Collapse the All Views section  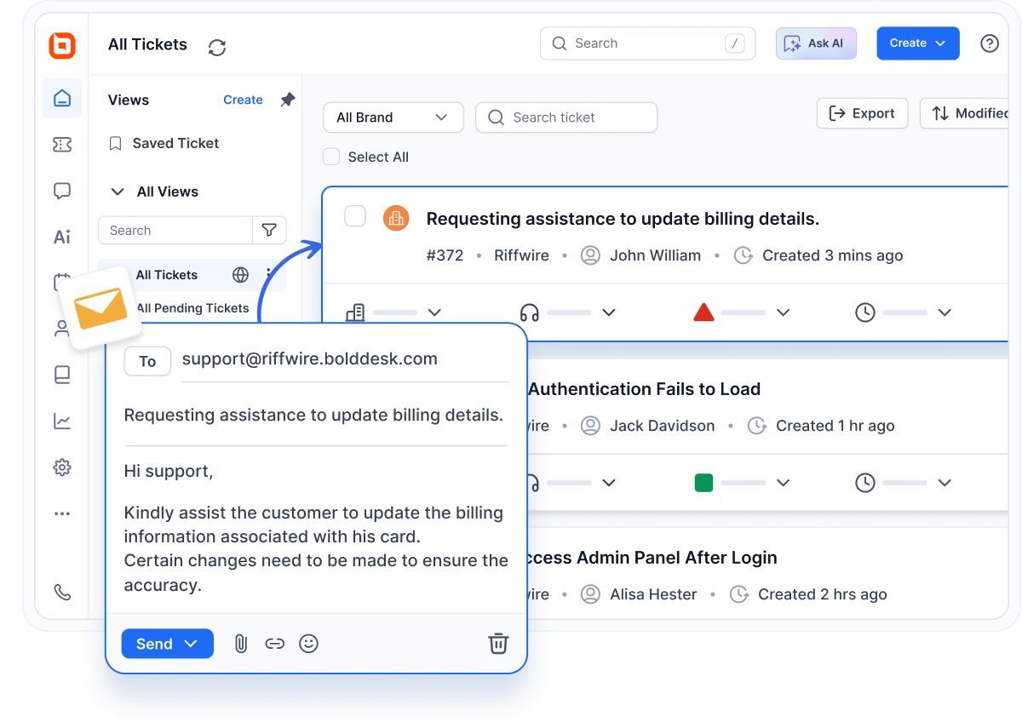point(118,192)
